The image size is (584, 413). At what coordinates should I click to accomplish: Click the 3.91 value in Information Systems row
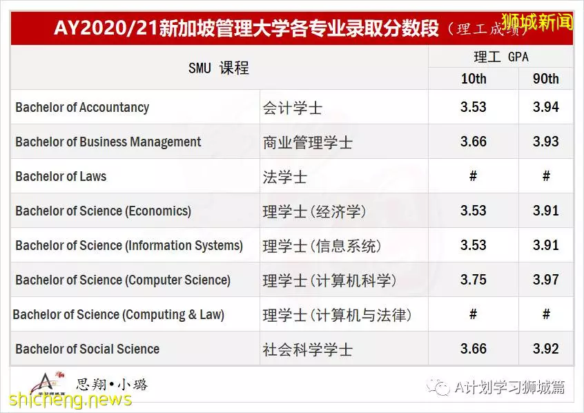coord(545,245)
